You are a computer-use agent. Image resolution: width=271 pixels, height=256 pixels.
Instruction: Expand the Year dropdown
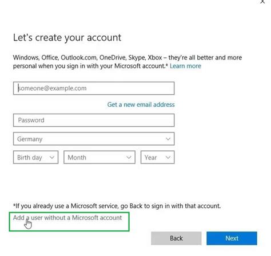coord(158,157)
